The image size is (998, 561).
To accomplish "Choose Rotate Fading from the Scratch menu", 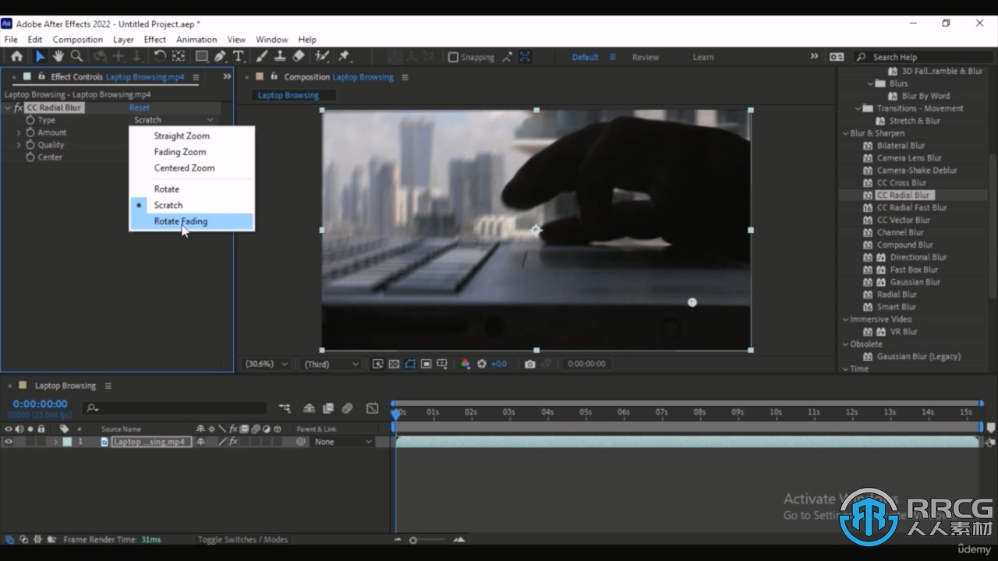I will 181,221.
